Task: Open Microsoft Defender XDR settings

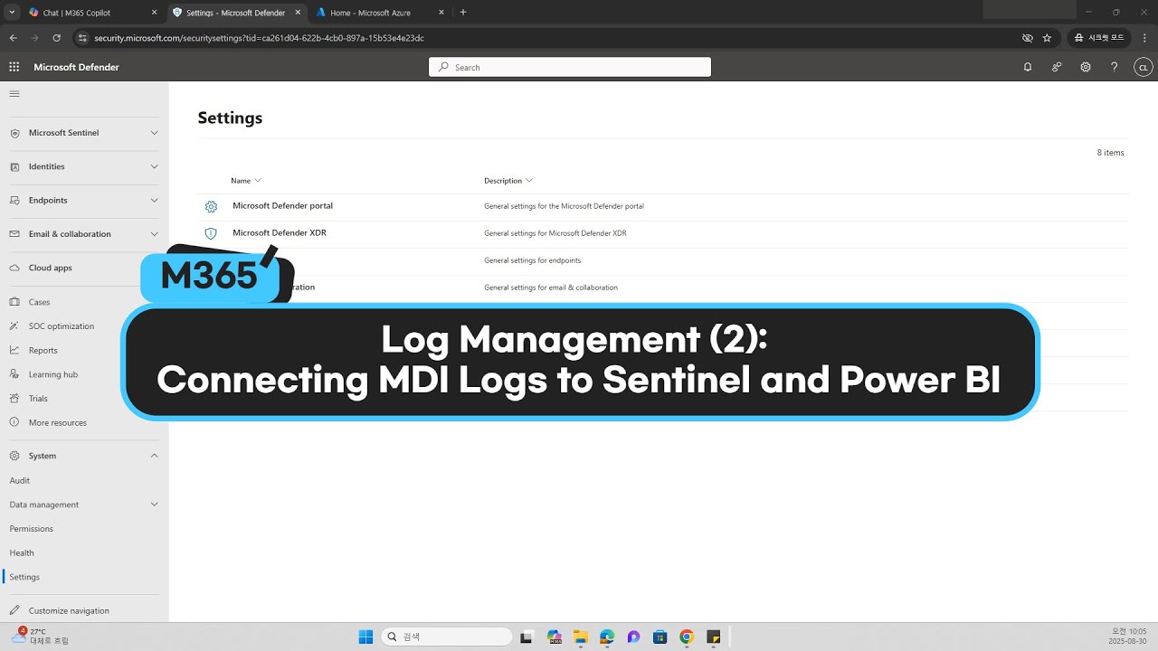Action: click(280, 233)
